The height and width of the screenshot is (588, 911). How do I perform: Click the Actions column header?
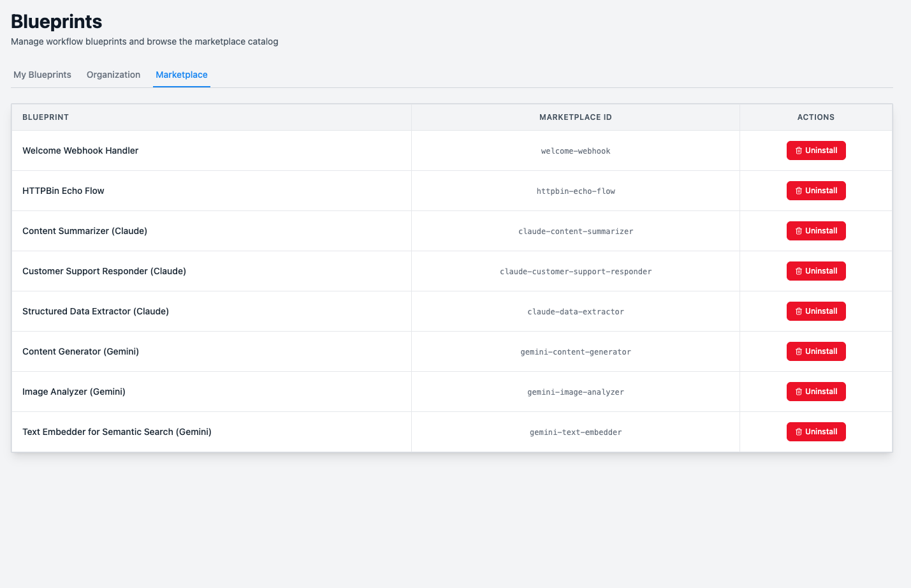pos(815,117)
